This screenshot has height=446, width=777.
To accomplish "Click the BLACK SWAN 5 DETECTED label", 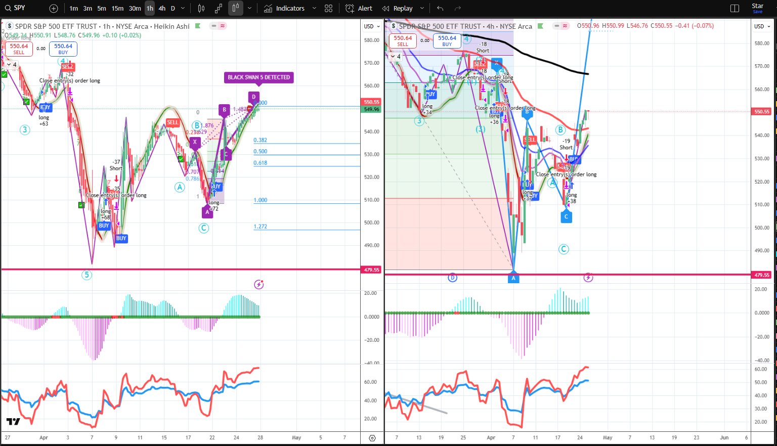I will tap(258, 77).
